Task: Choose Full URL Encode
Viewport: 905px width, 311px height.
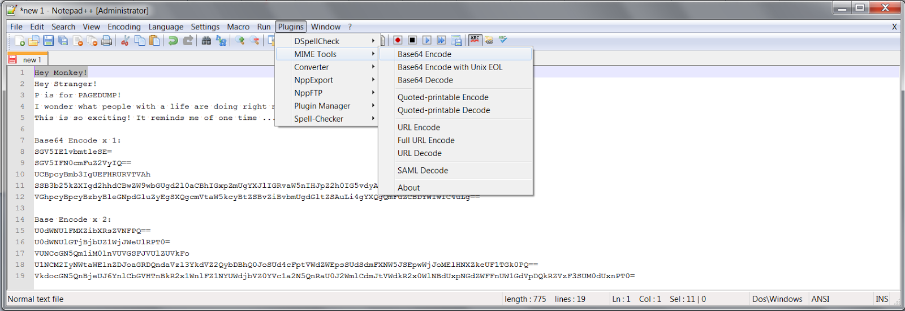Action: point(455,141)
